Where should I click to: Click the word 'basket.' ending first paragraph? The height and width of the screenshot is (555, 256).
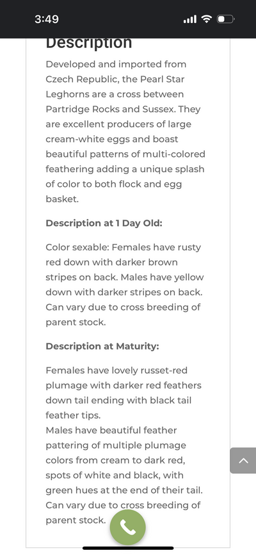click(62, 199)
